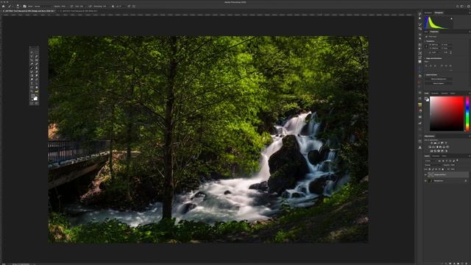Change screen mode button in toolbar
The image size is (471, 265).
tap(36, 103)
